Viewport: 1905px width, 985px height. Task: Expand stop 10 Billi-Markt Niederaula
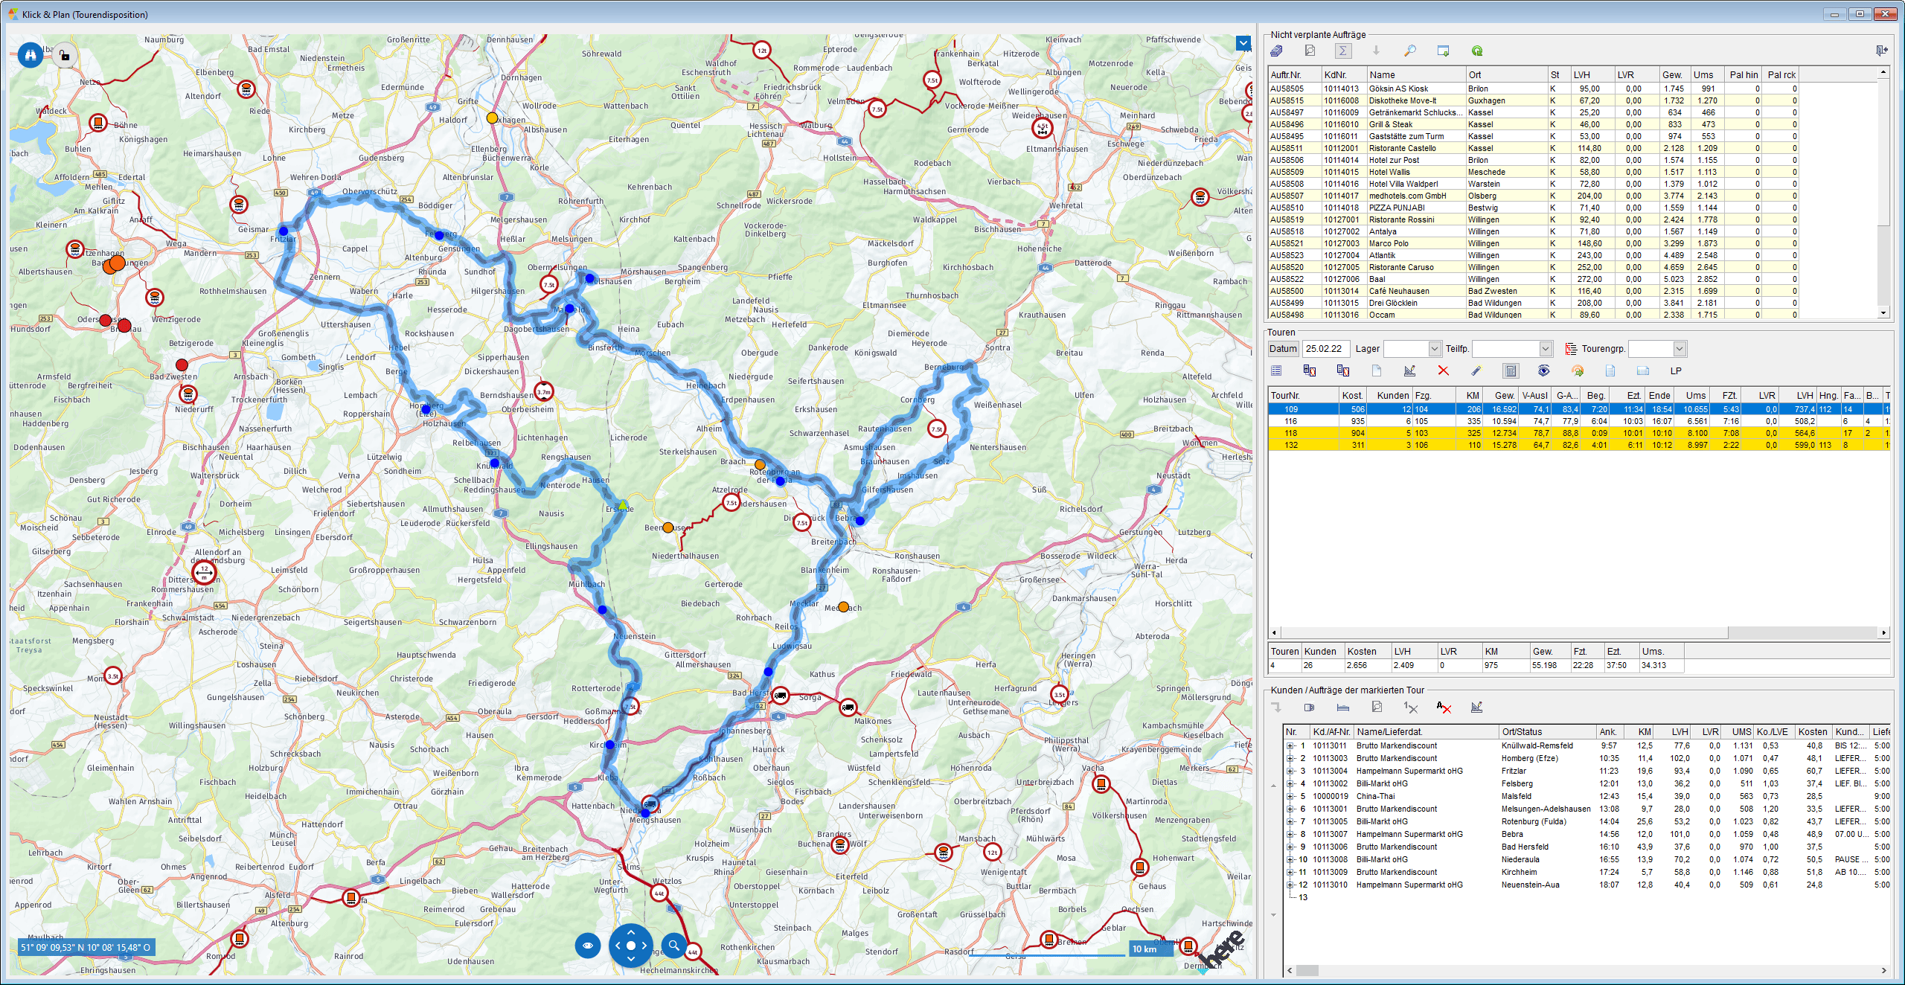1290,859
